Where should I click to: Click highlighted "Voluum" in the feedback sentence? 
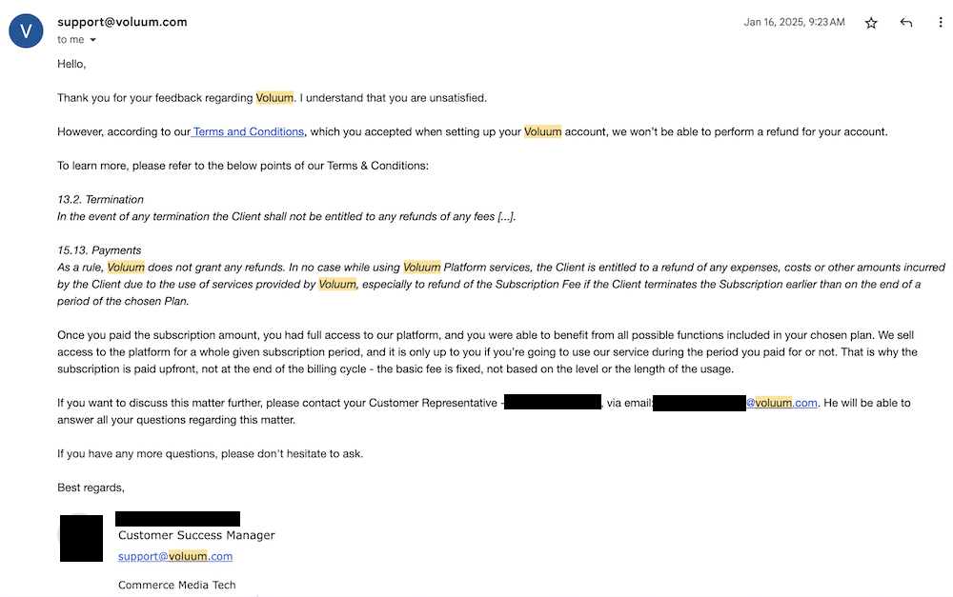274,97
